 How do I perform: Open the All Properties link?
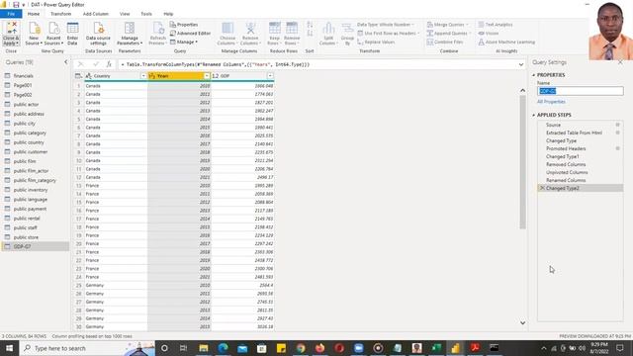point(551,102)
